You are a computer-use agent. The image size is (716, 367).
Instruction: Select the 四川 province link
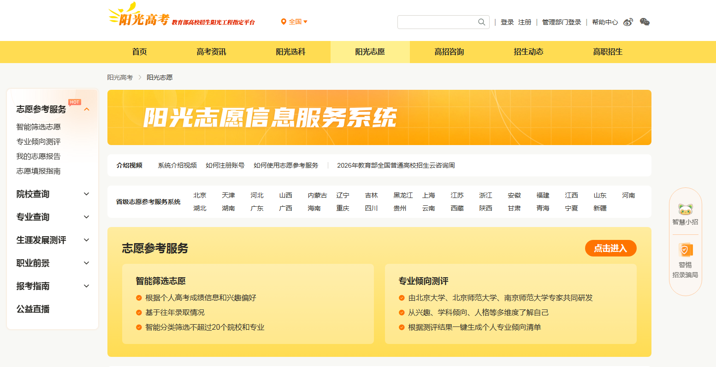[x=372, y=208]
